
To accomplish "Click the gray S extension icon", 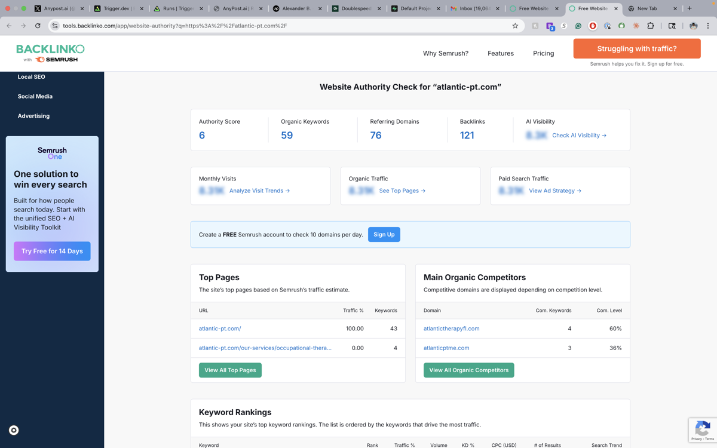I will 564,26.
